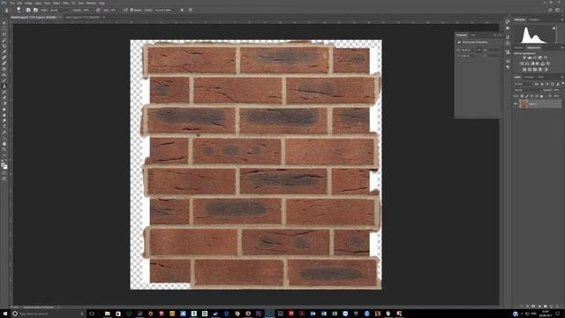This screenshot has height=318, width=565.
Task: Click the background color swatch
Action: [6, 167]
